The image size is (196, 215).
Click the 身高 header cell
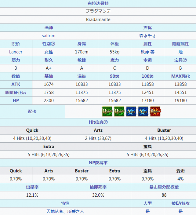click(82, 44)
